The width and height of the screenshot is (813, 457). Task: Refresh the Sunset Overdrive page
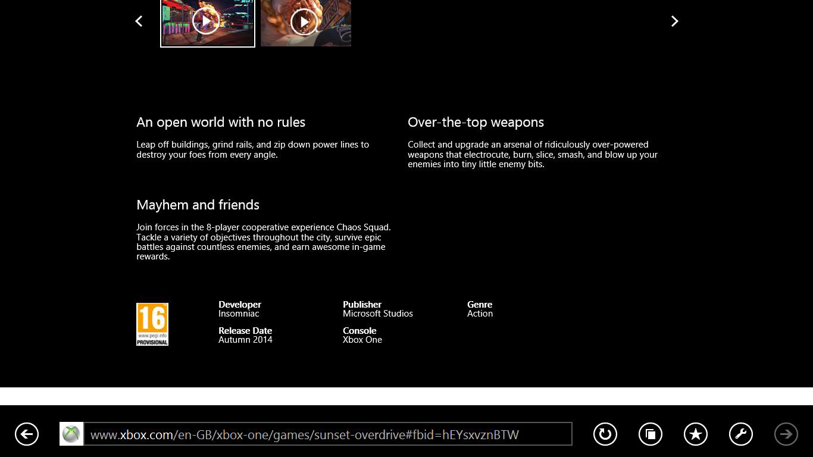(x=605, y=434)
